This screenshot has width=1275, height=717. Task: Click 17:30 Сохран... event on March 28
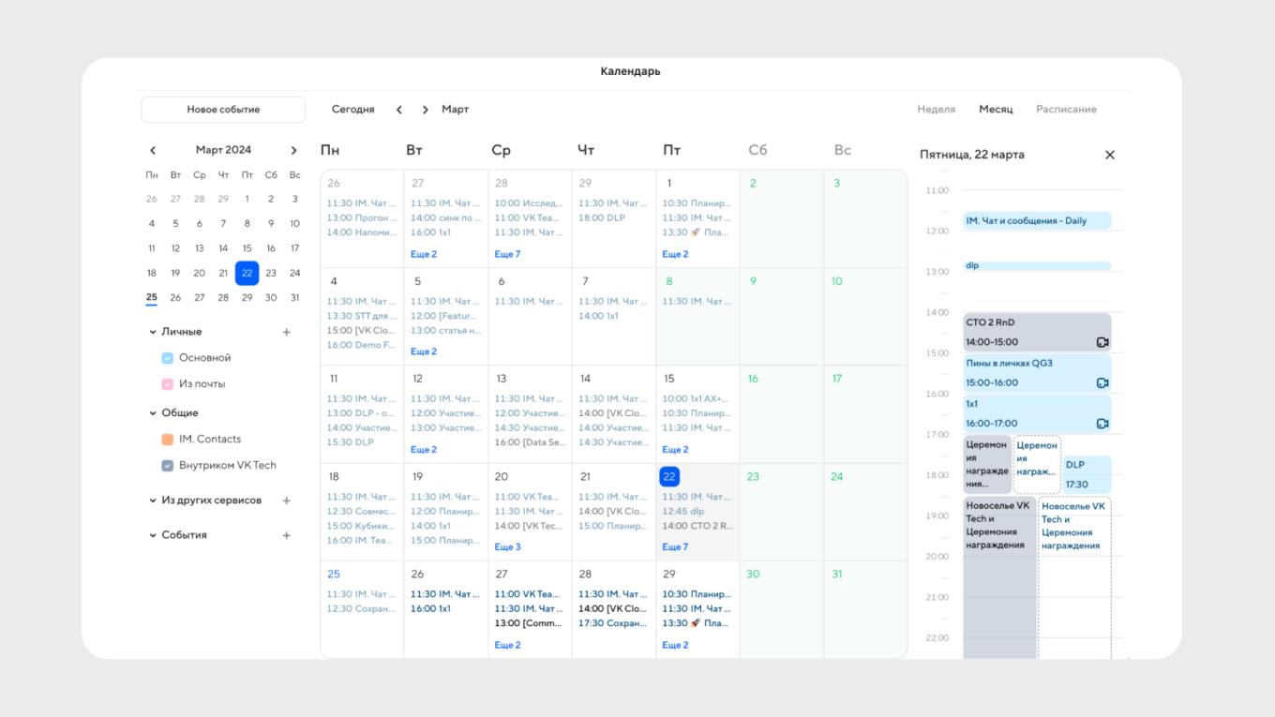click(x=612, y=623)
